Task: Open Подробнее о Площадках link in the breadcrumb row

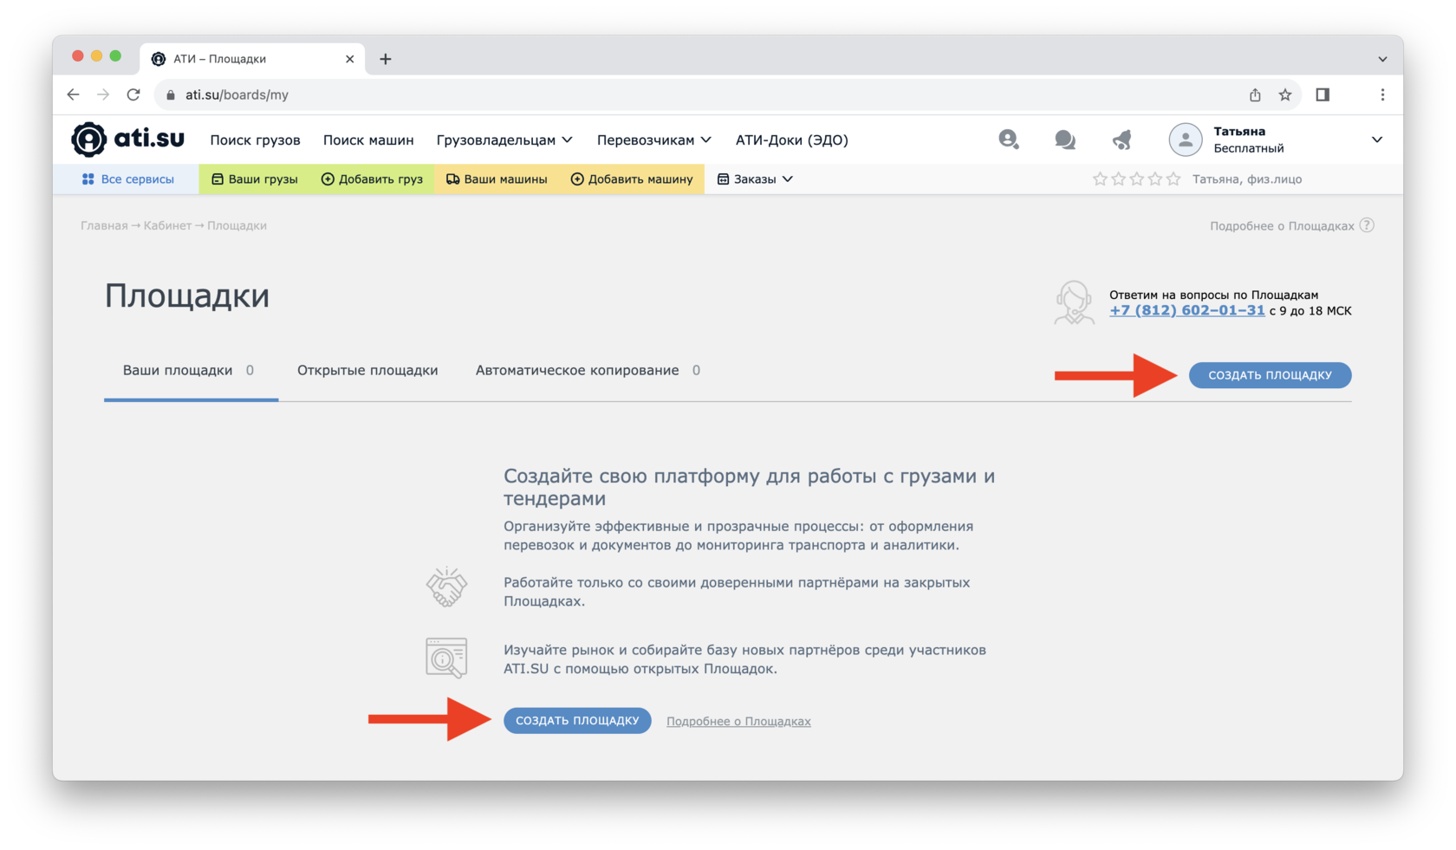Action: (x=1282, y=225)
